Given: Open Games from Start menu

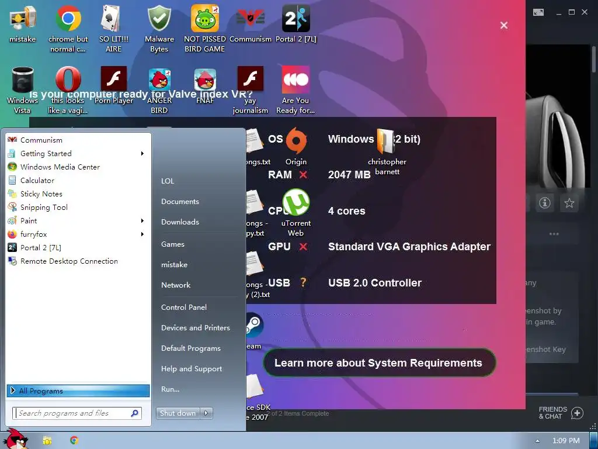Looking at the screenshot, I should [173, 244].
